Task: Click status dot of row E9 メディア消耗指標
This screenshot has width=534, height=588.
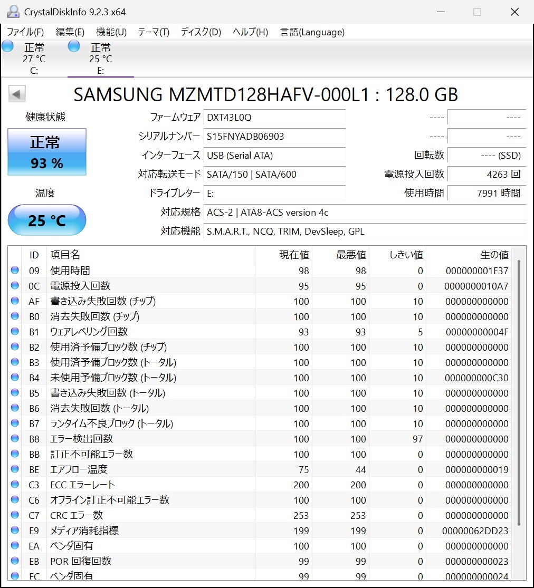Action: [15, 530]
